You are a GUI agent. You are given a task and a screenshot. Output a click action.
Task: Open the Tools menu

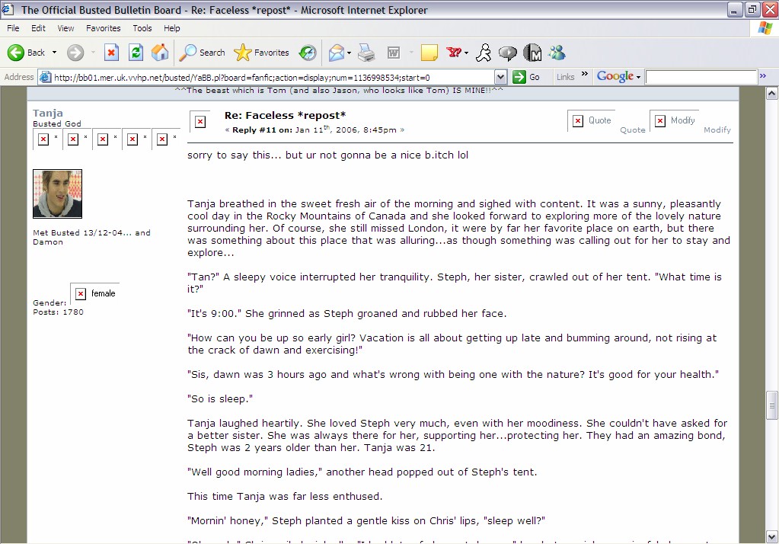[x=142, y=28]
